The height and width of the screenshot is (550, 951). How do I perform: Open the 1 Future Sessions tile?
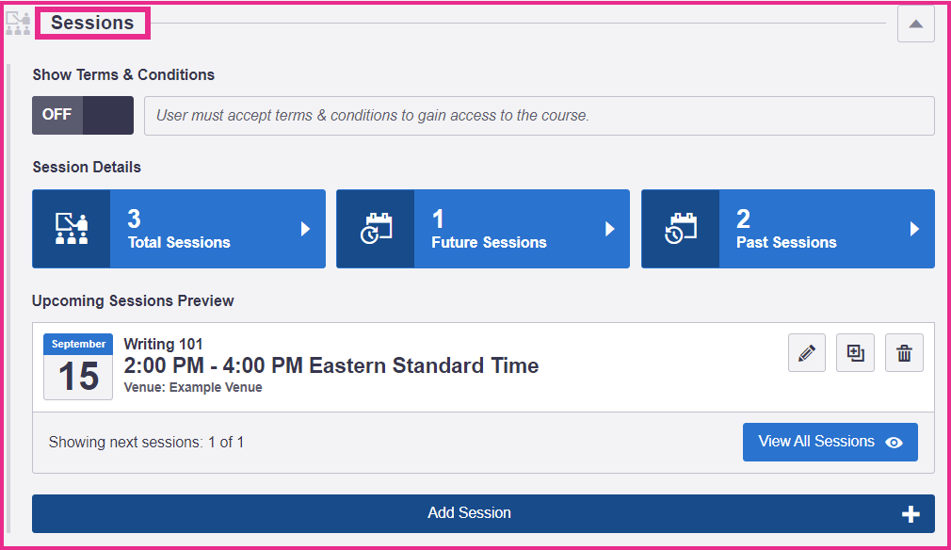pos(483,229)
